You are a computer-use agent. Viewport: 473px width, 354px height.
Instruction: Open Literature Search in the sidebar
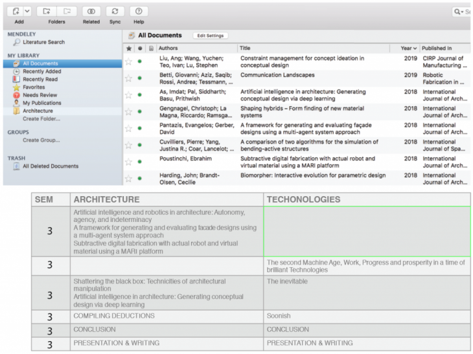click(x=43, y=42)
